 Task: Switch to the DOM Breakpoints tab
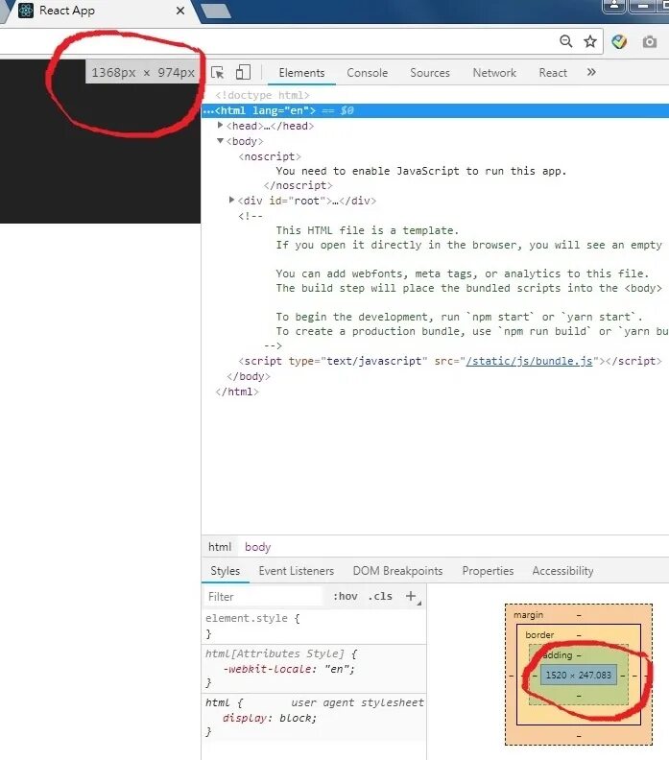pos(397,571)
